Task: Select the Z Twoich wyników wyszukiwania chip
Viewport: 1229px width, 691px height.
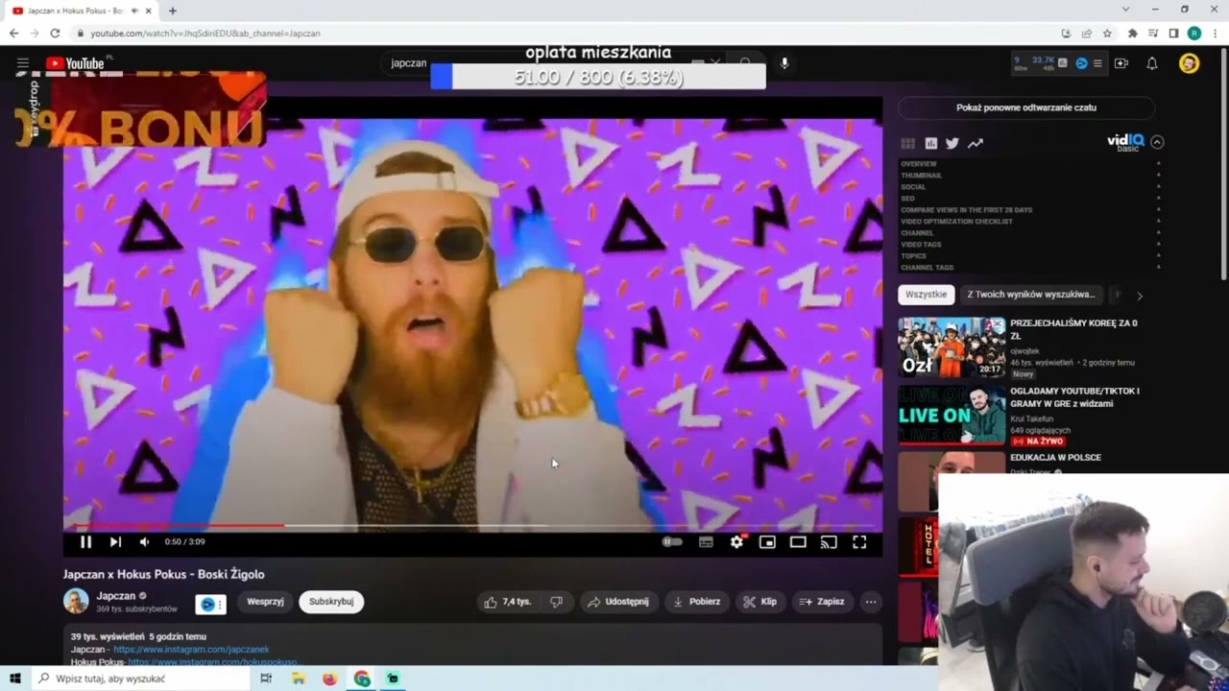Action: pos(1030,295)
